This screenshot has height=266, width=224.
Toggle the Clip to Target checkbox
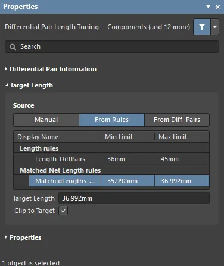tap(63, 211)
